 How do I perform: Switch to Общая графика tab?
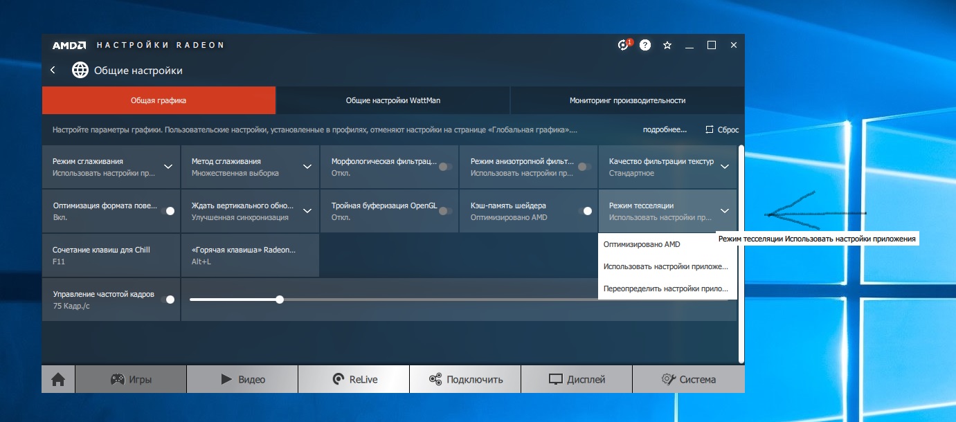(x=159, y=100)
